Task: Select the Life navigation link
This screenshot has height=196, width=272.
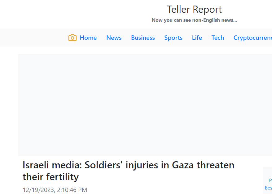Action: pyautogui.click(x=197, y=38)
